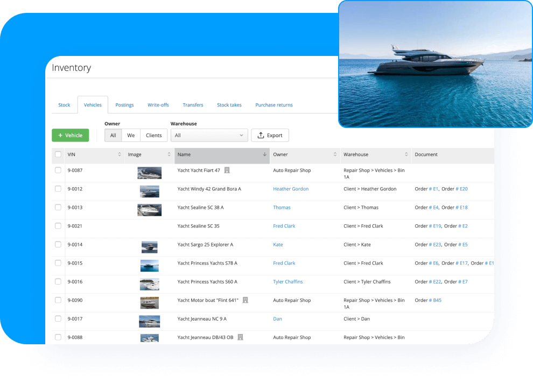Click the repair icon next to Yacht Yacht Fiart 47

[227, 169]
